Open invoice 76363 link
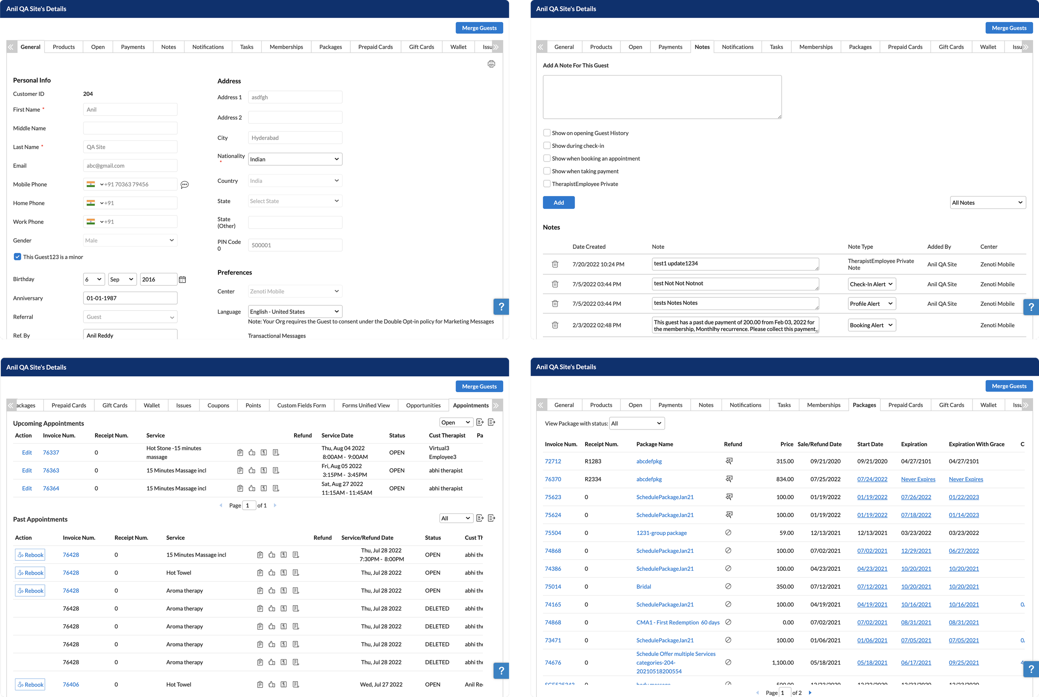1039x697 pixels. 51,470
